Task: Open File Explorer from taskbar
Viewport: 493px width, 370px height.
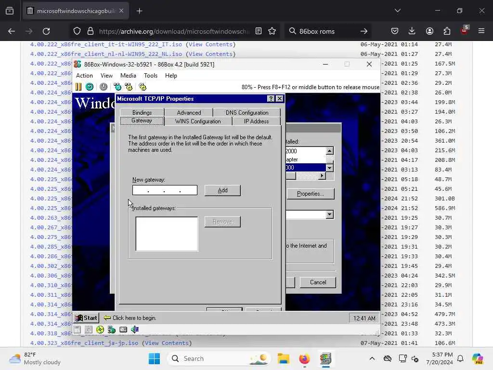Action: click(x=283, y=358)
